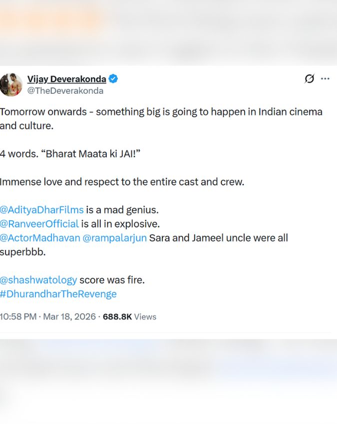Click the @shashwatology mention
337x424 pixels.
coord(38,280)
